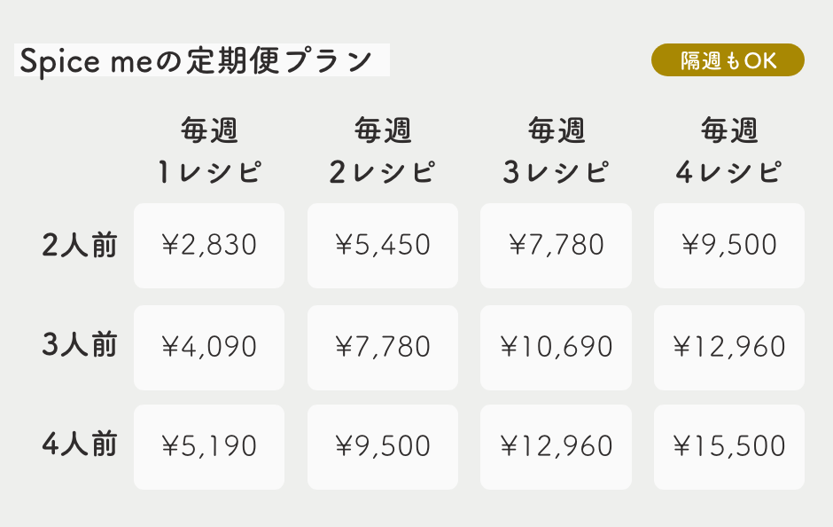The height and width of the screenshot is (527, 833).
Task: Select 3人前 毎週2レシピ plan at ¥7,780
Action: [x=383, y=347]
